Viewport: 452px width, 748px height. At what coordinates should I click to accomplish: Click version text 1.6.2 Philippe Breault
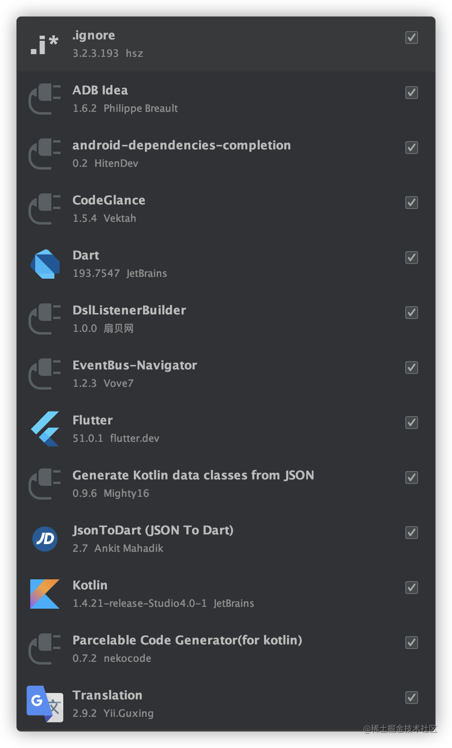(x=125, y=109)
